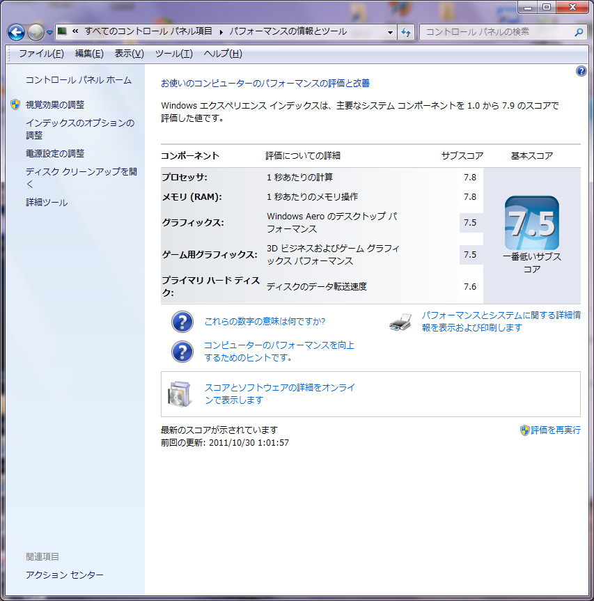Open the ファイル(F) menu

tap(41, 54)
